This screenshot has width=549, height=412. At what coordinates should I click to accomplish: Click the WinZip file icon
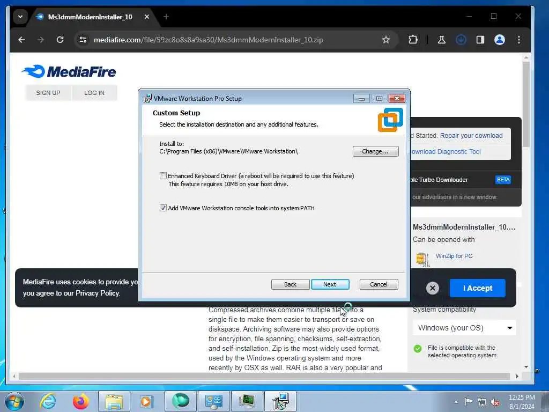[422, 259]
